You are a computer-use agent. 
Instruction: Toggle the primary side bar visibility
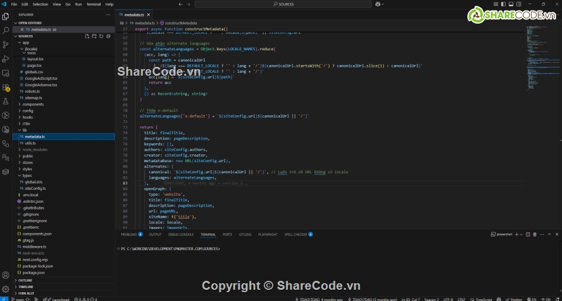(x=502, y=4)
